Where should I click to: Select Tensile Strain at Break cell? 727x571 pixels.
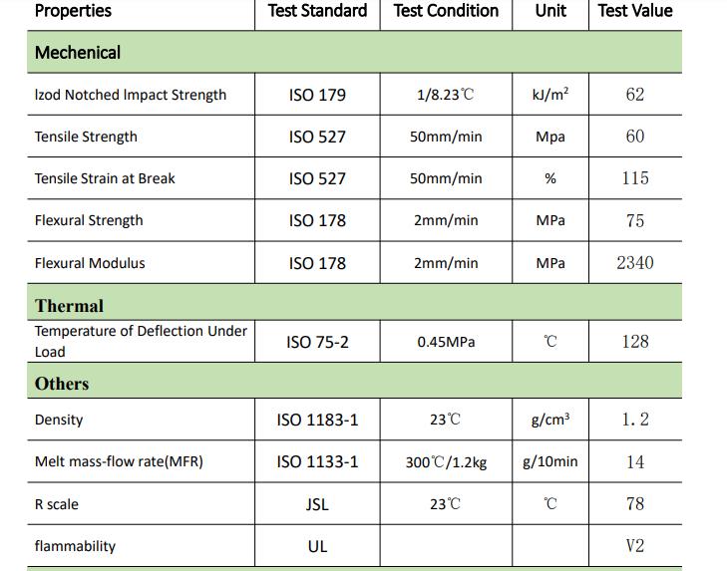pyautogui.click(x=141, y=178)
